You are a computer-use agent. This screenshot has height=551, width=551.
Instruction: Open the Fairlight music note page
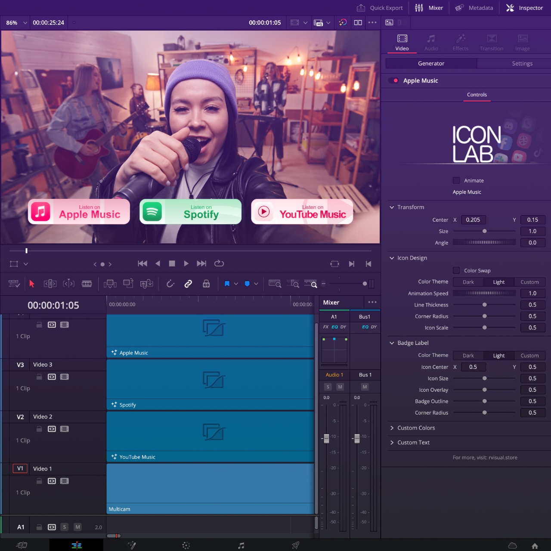(x=241, y=545)
